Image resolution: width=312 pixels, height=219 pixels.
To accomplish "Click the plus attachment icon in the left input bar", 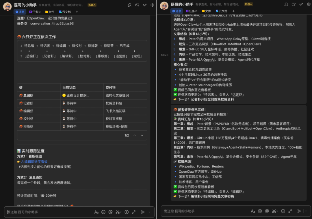I will coord(127,212).
